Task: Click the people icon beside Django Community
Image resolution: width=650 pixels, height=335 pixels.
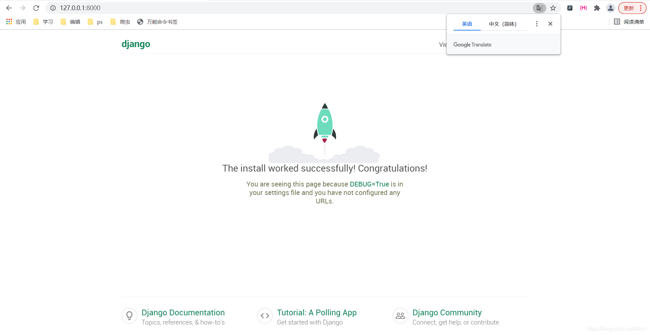Action: point(400,316)
